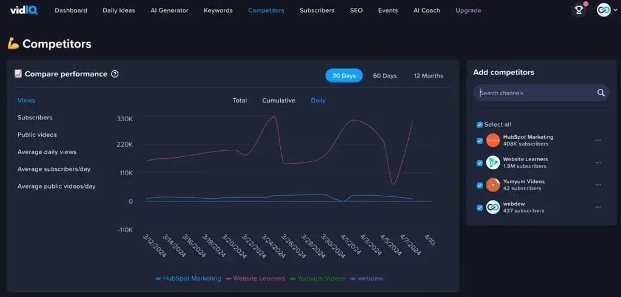This screenshot has height=297, width=621.
Task: Switch to the 60 Days range
Action: click(384, 76)
